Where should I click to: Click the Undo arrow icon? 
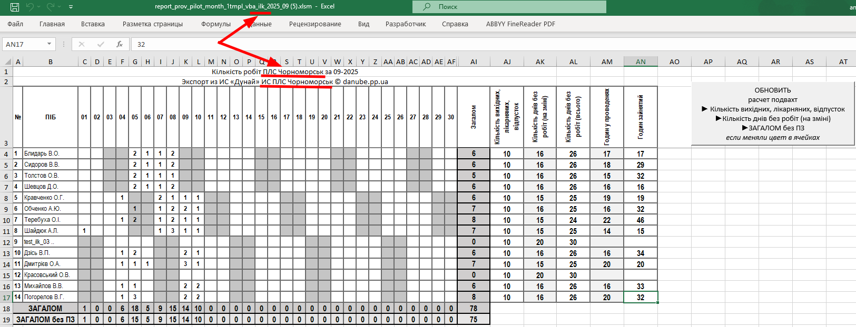30,7
